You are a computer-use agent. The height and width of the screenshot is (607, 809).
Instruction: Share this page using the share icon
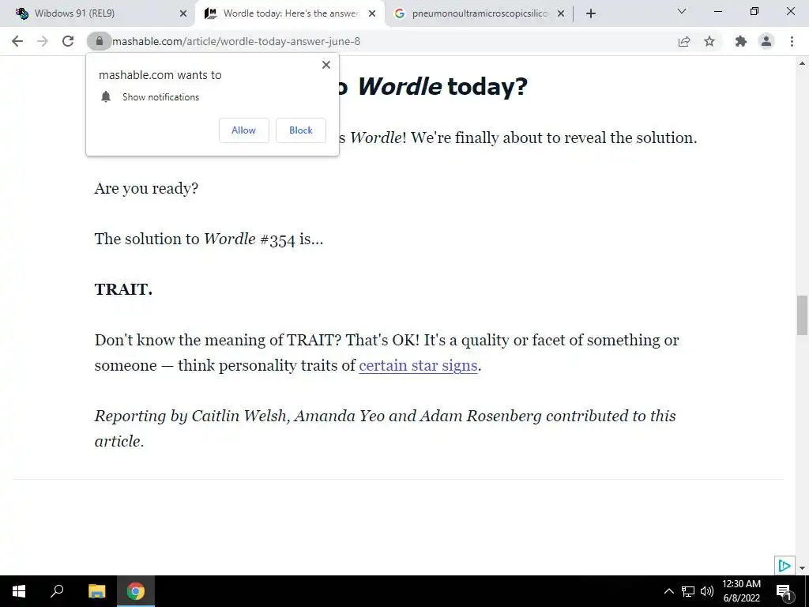coord(684,41)
